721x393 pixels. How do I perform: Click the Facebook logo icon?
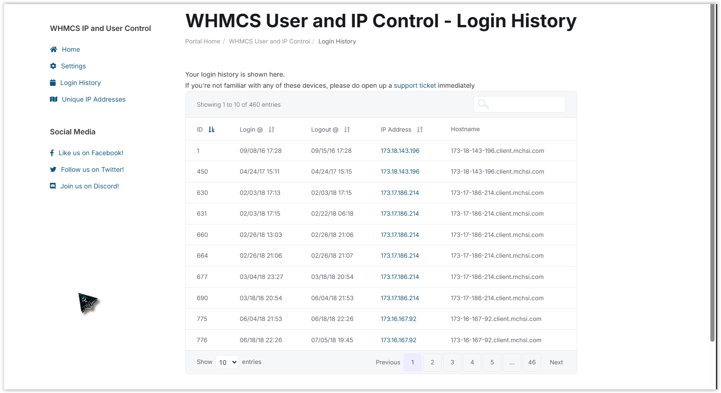(52, 153)
